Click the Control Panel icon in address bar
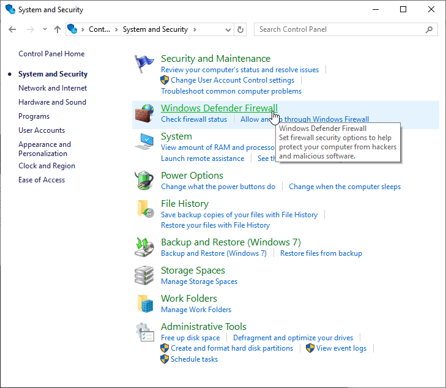 72,29
